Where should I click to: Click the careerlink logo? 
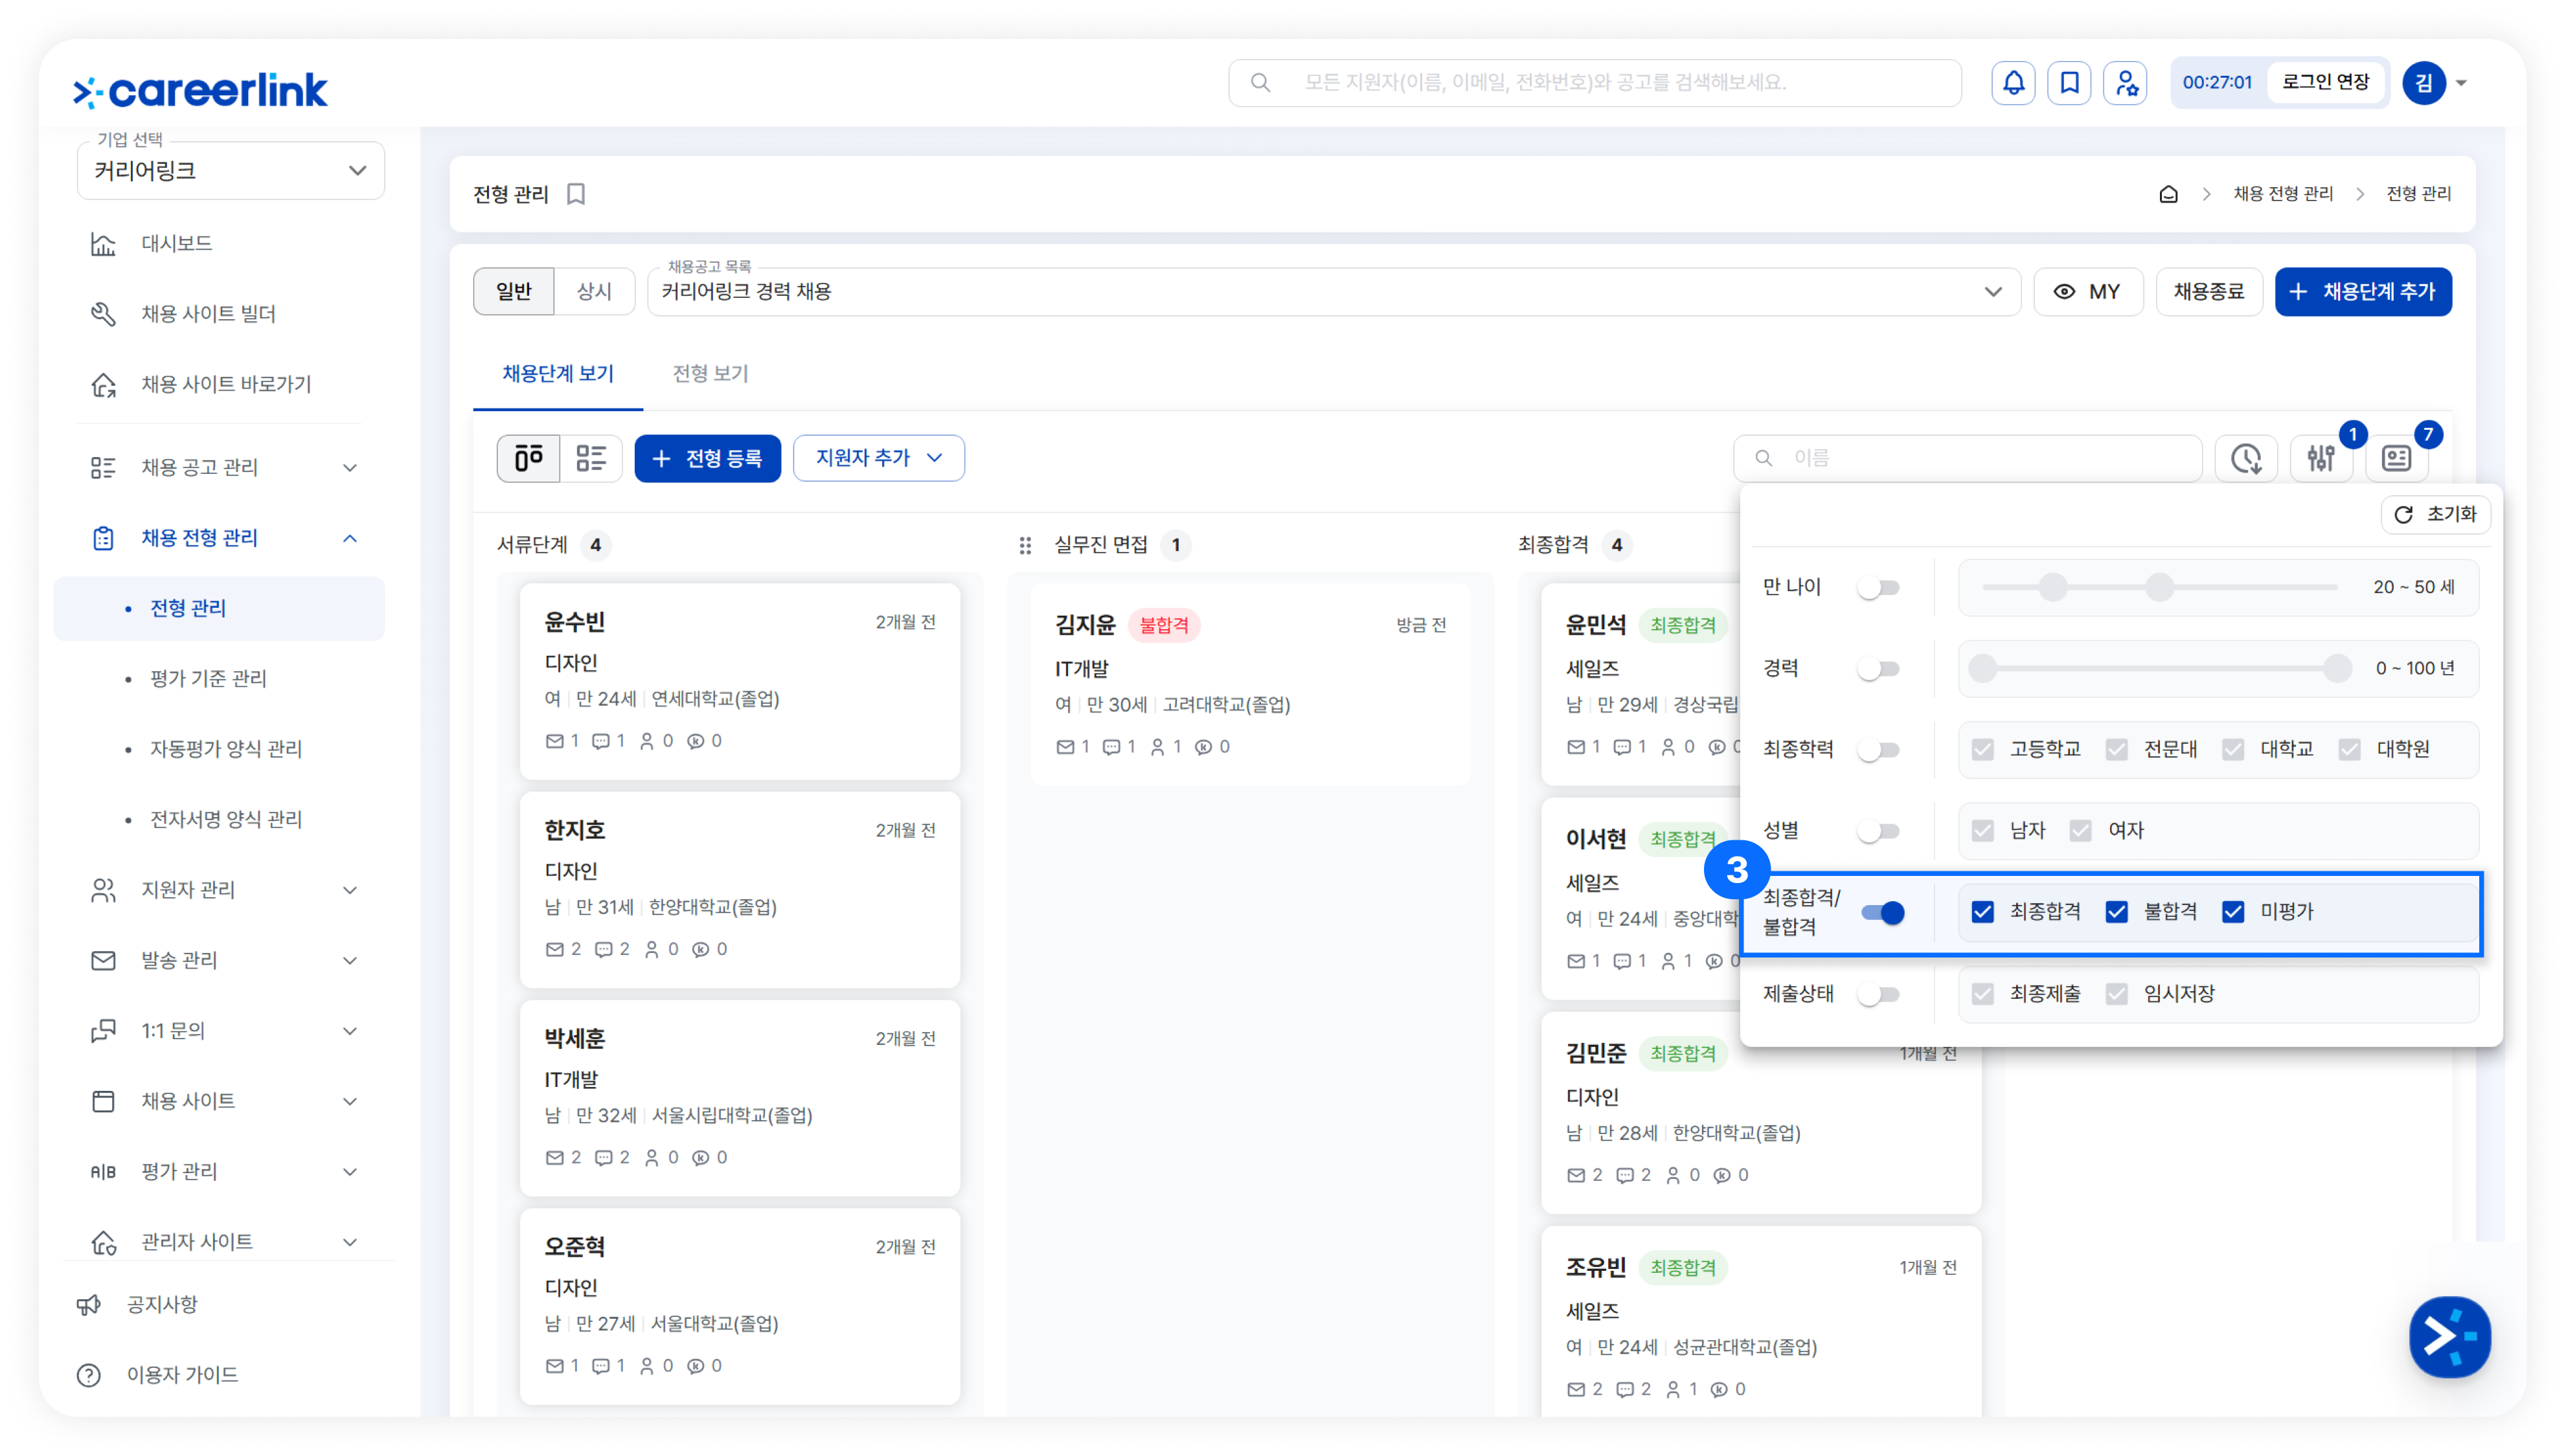200,90
